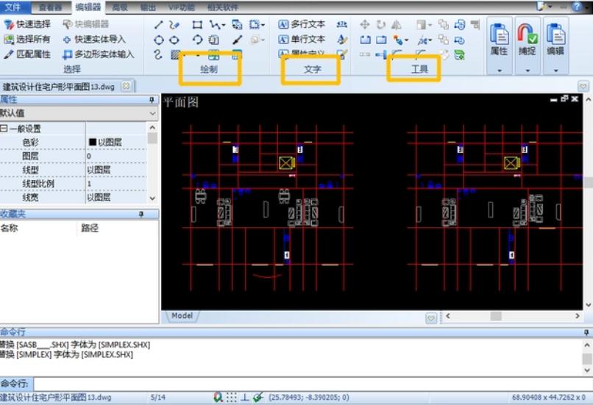The height and width of the screenshot is (405, 593).
Task: Click the black 以图层 color swatch
Action: coord(92,142)
